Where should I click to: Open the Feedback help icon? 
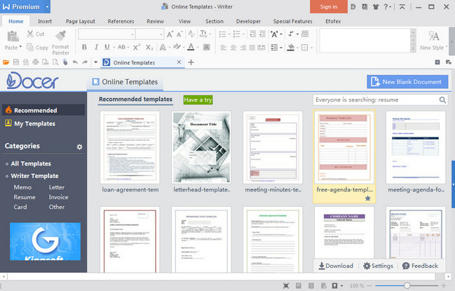[406, 266]
